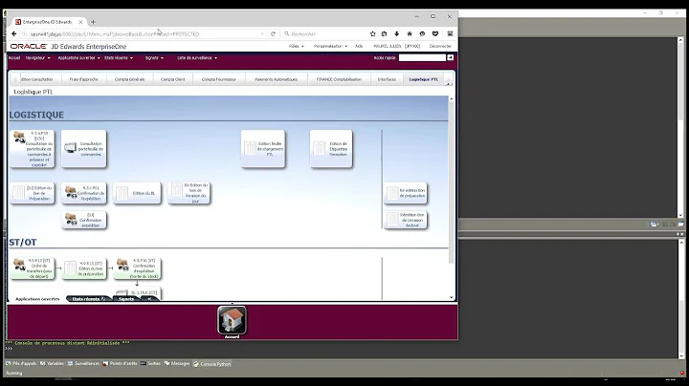Image resolution: width=689 pixels, height=386 pixels.
Task: Close the carousel with X tab
Action: pyautogui.click(x=149, y=299)
